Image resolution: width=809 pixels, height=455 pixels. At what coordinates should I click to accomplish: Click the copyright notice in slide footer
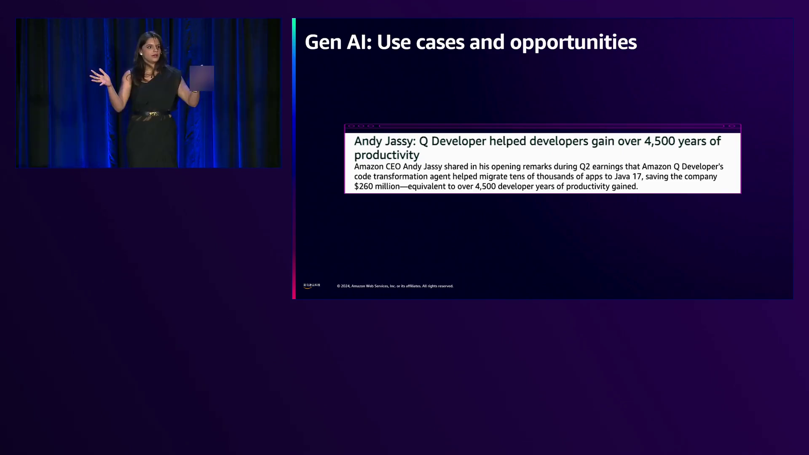point(395,286)
